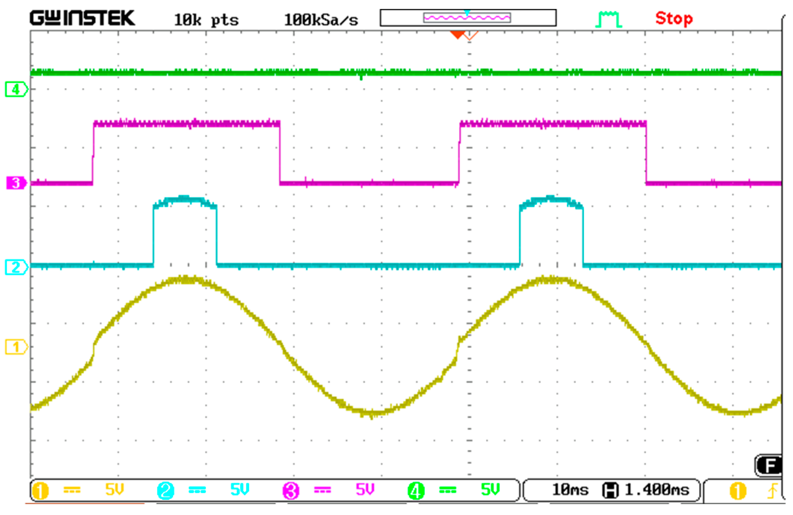Click the memory bar waveform overview

(468, 18)
